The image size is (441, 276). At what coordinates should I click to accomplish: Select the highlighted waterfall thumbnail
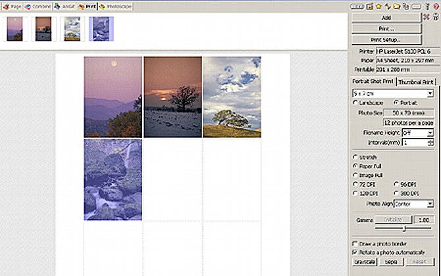pyautogui.click(x=101, y=29)
